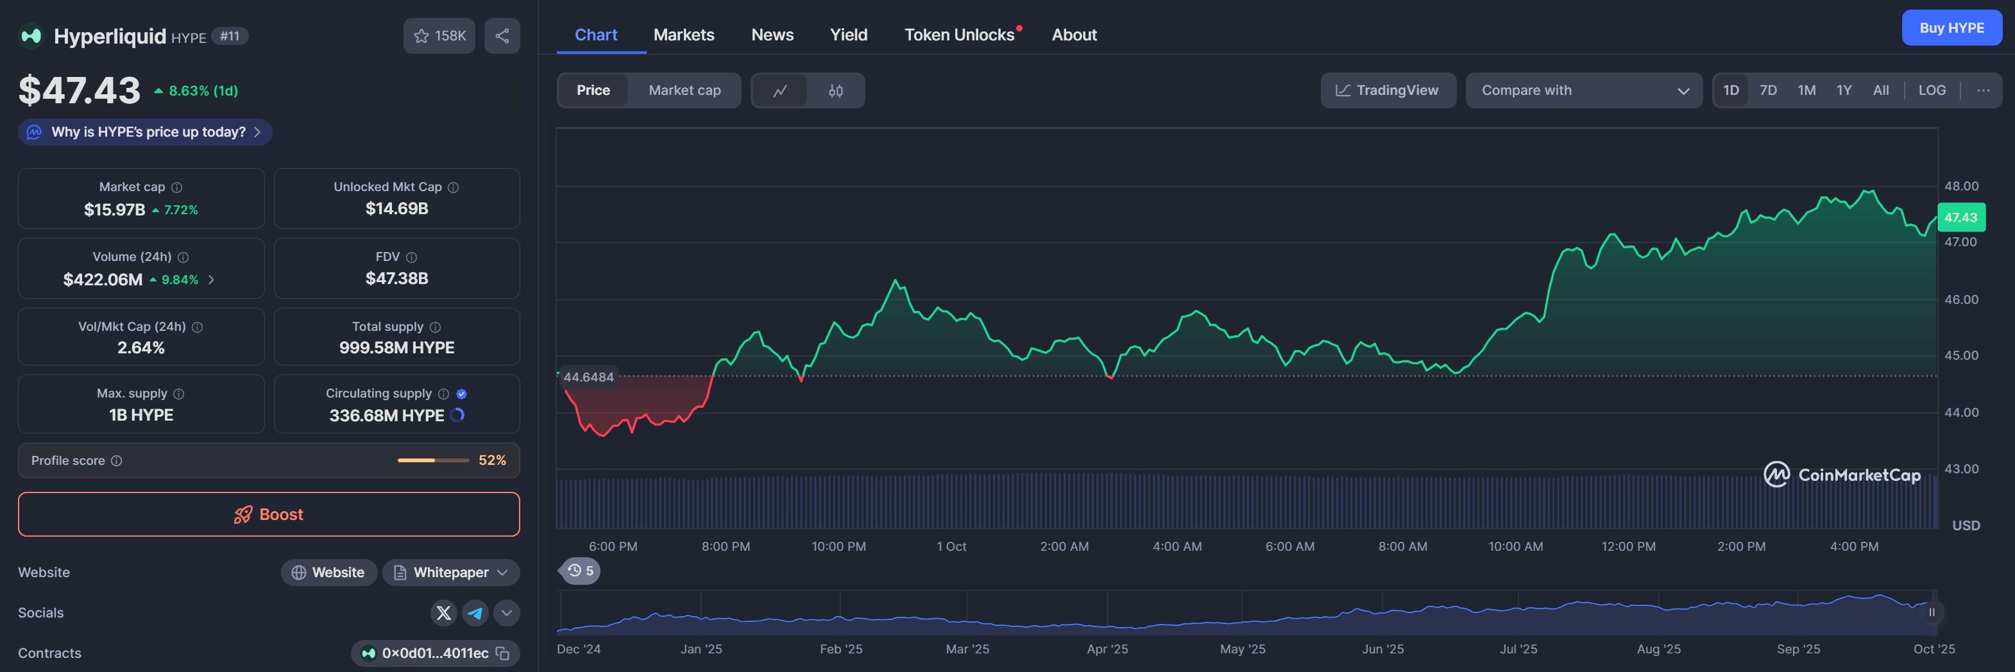This screenshot has width=2015, height=672.
Task: Toggle chart to Market cap view
Action: pyautogui.click(x=684, y=91)
